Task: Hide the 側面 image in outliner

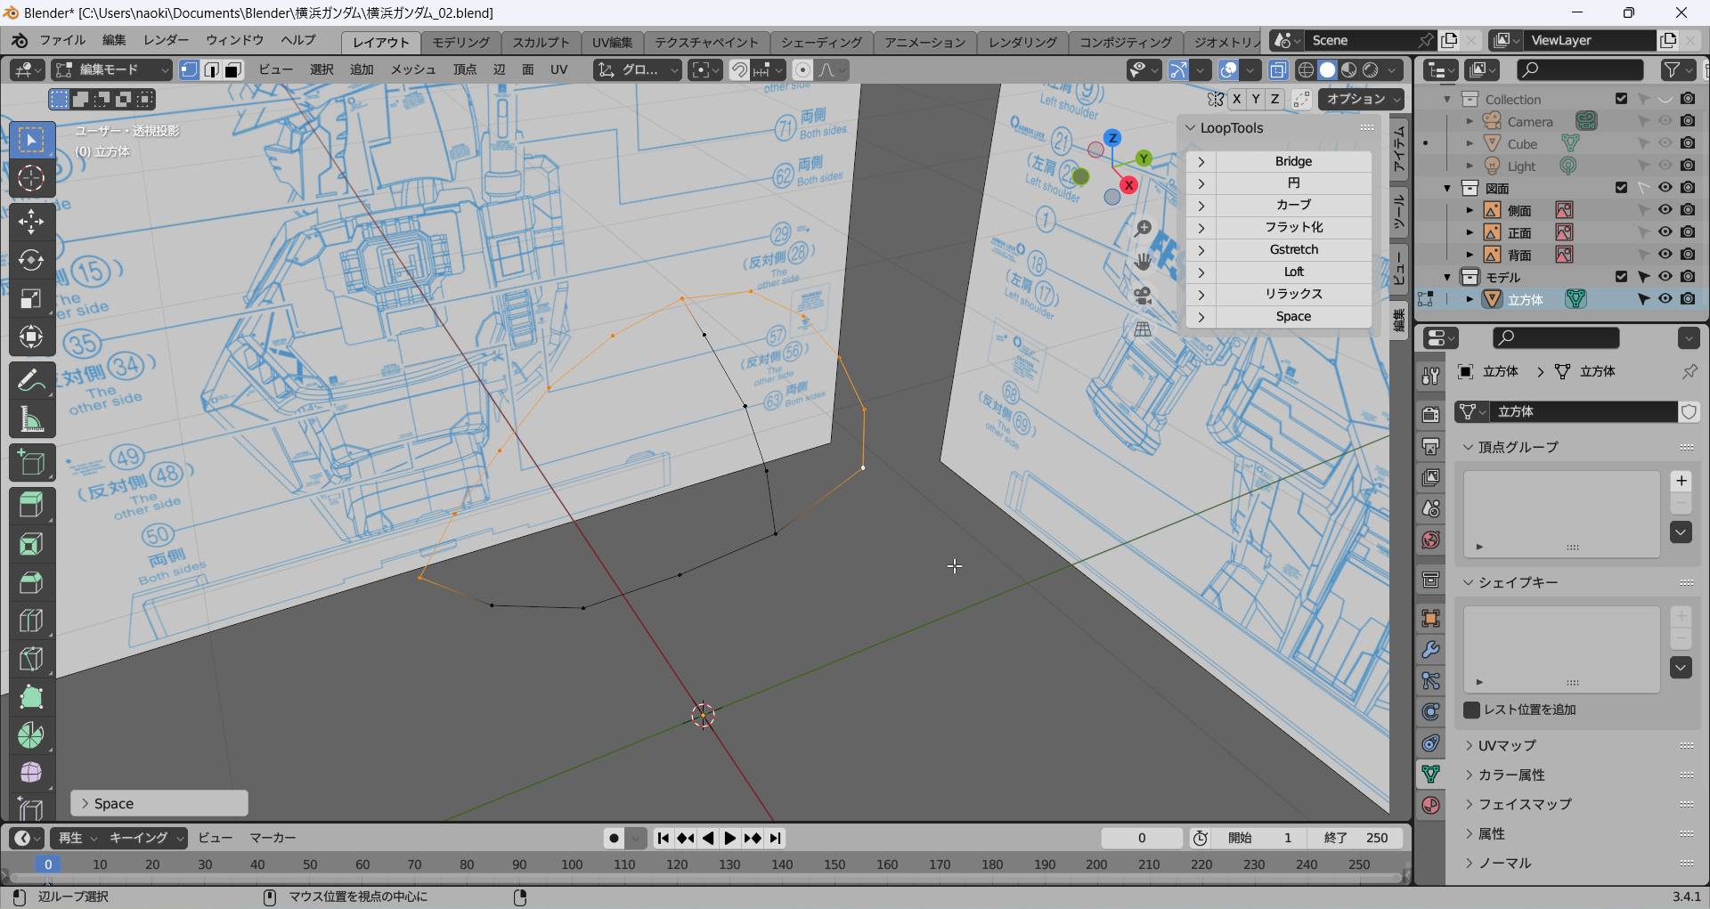Action: pos(1665,210)
